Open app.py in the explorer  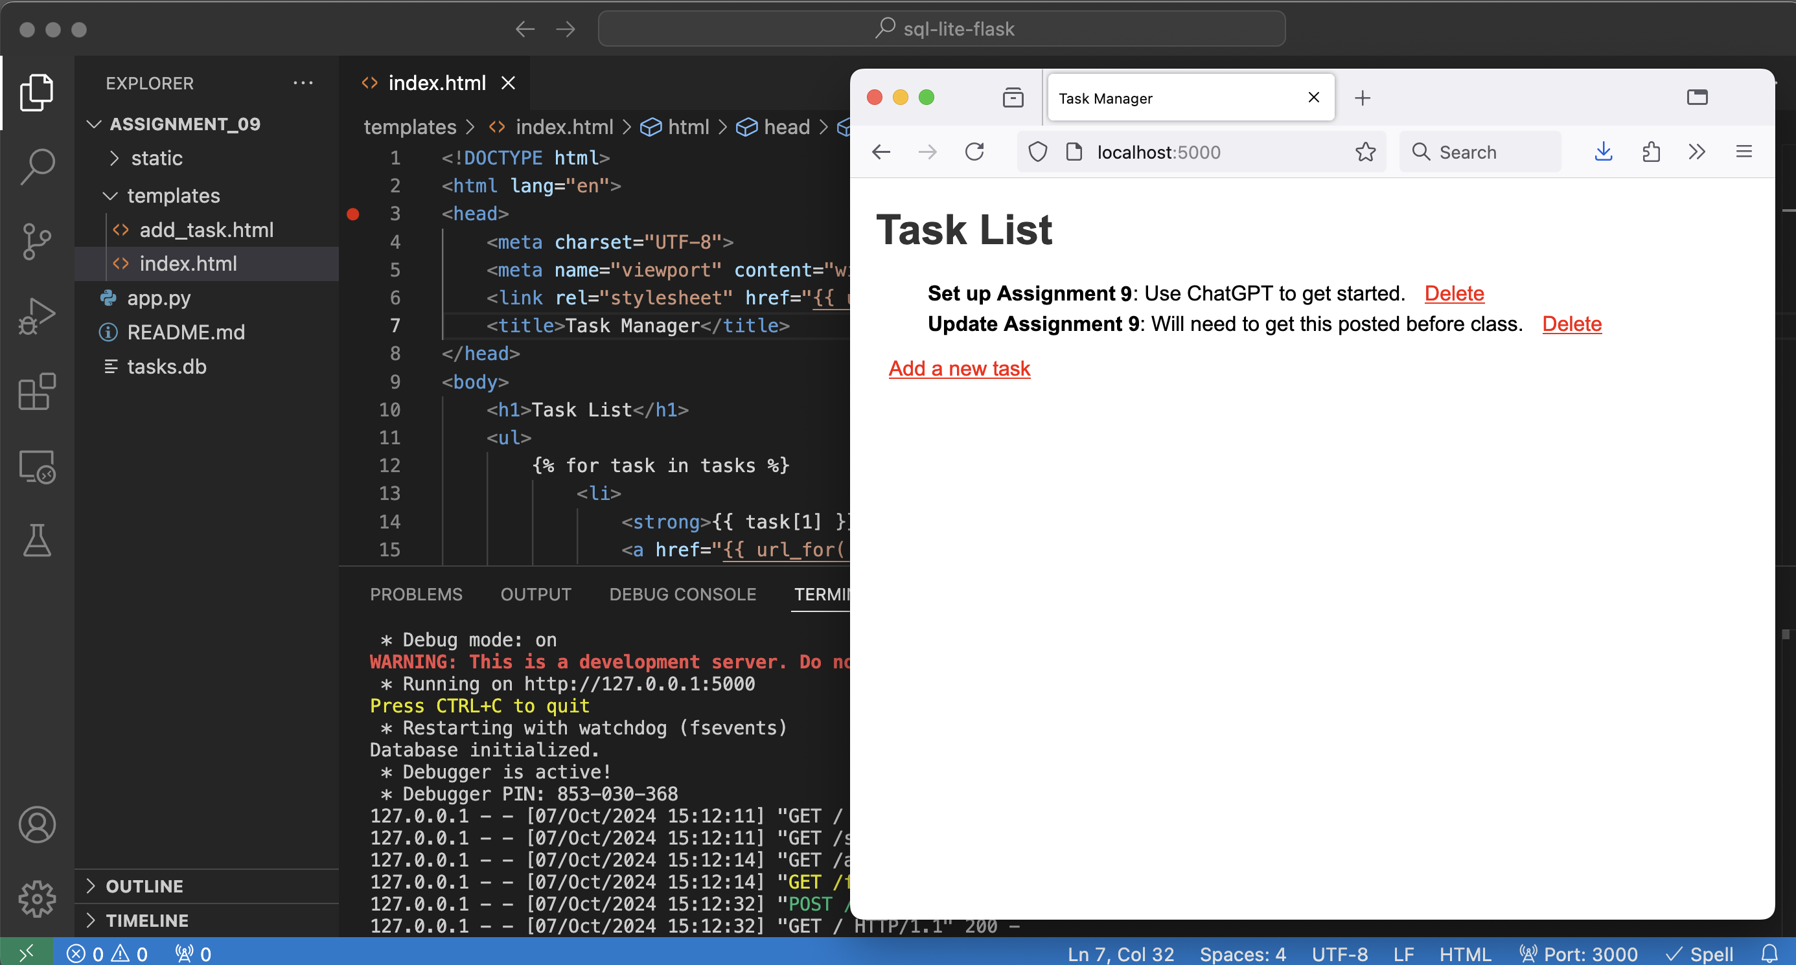[158, 298]
